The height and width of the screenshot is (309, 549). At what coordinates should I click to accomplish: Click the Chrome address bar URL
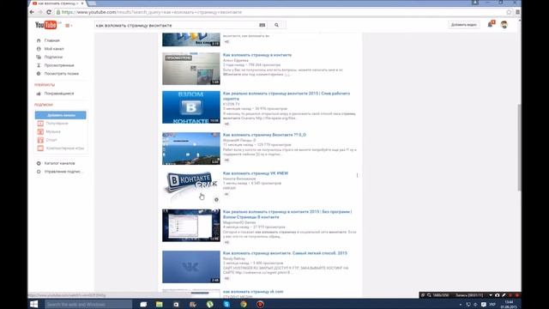click(152, 12)
